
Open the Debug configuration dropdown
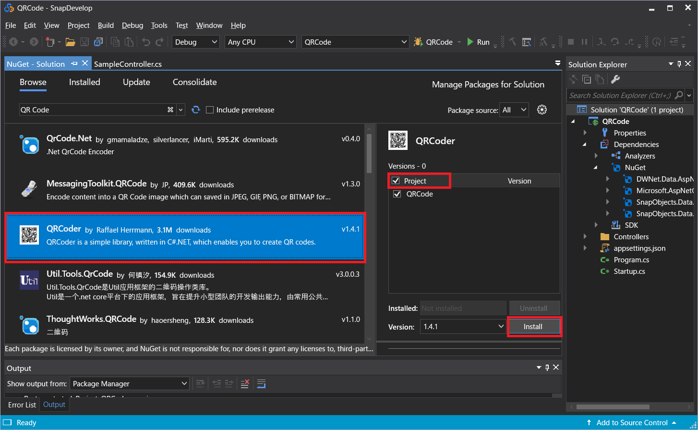point(196,42)
